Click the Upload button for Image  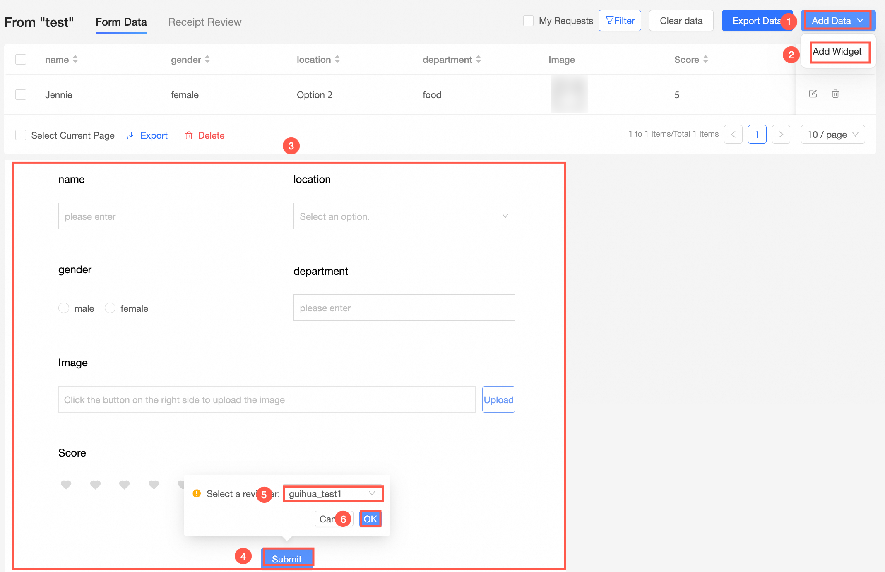pos(498,399)
